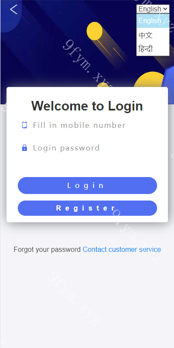Click the blue Register button
This screenshot has width=174, height=348.
[88, 208]
